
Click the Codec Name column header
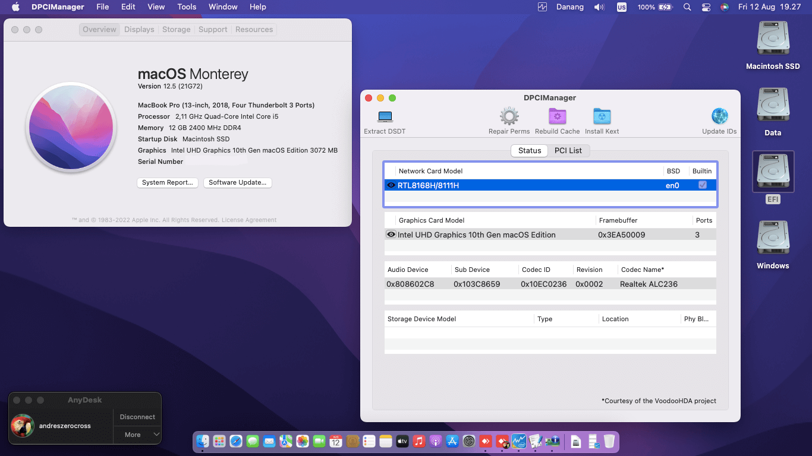pos(643,270)
